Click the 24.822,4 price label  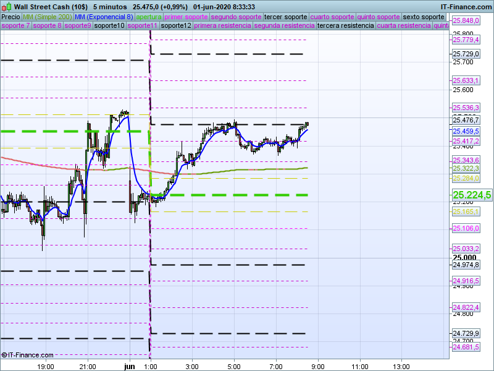pos(466,307)
